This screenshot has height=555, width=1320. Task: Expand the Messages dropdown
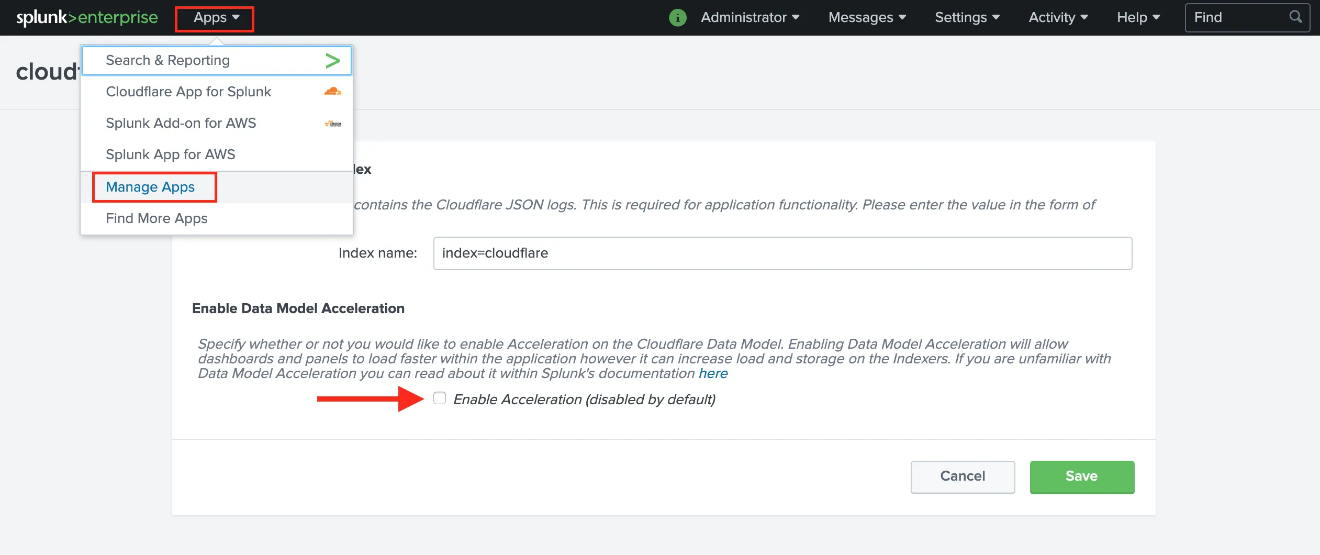866,17
